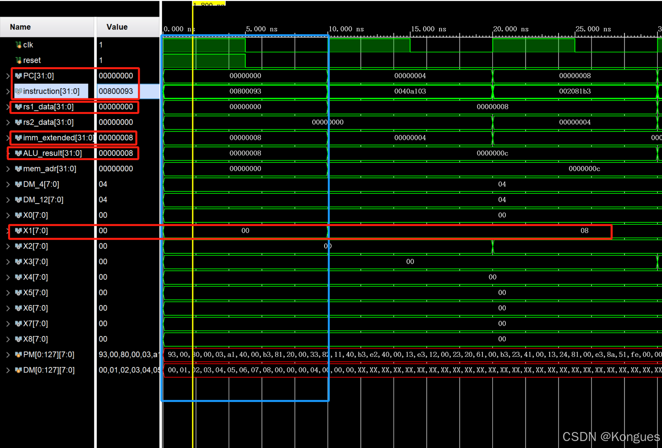Click the X4[7:0] bus icon
This screenshot has width=662, height=448.
click(18, 277)
